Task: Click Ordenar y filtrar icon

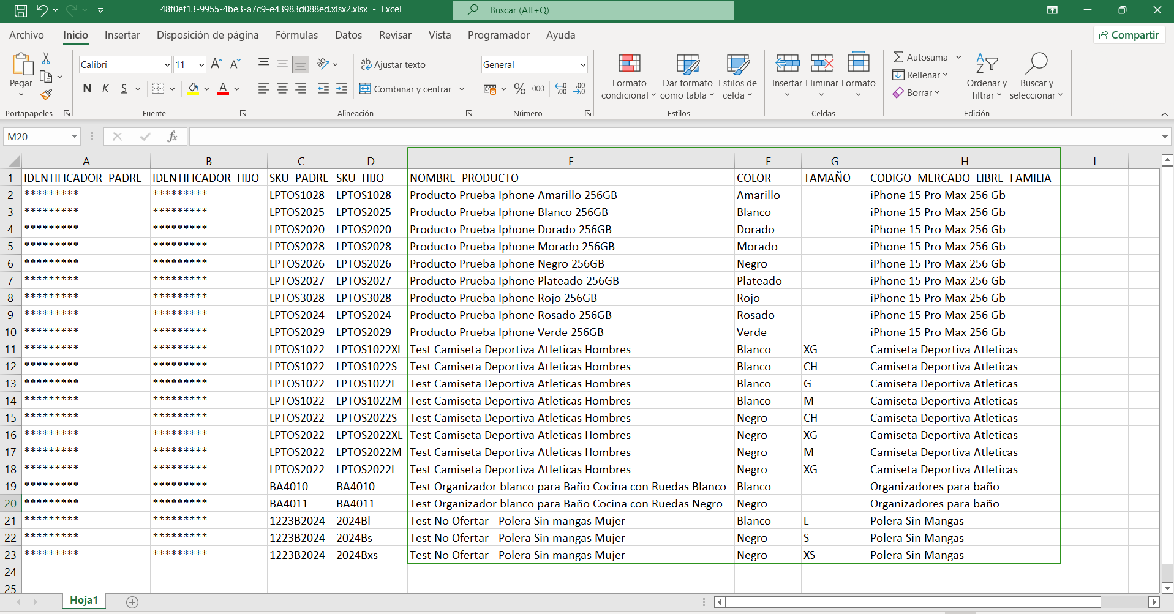Action: click(x=987, y=63)
